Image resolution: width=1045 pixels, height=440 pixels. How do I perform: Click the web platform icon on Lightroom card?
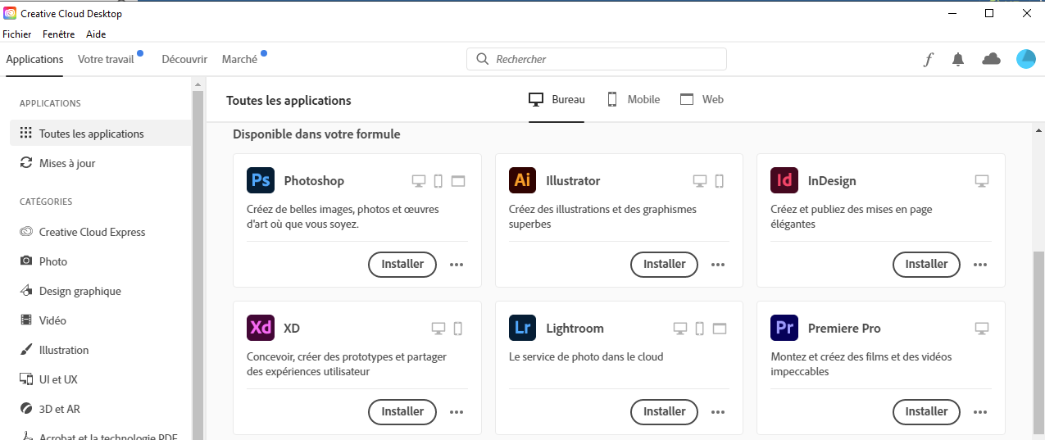tap(720, 329)
